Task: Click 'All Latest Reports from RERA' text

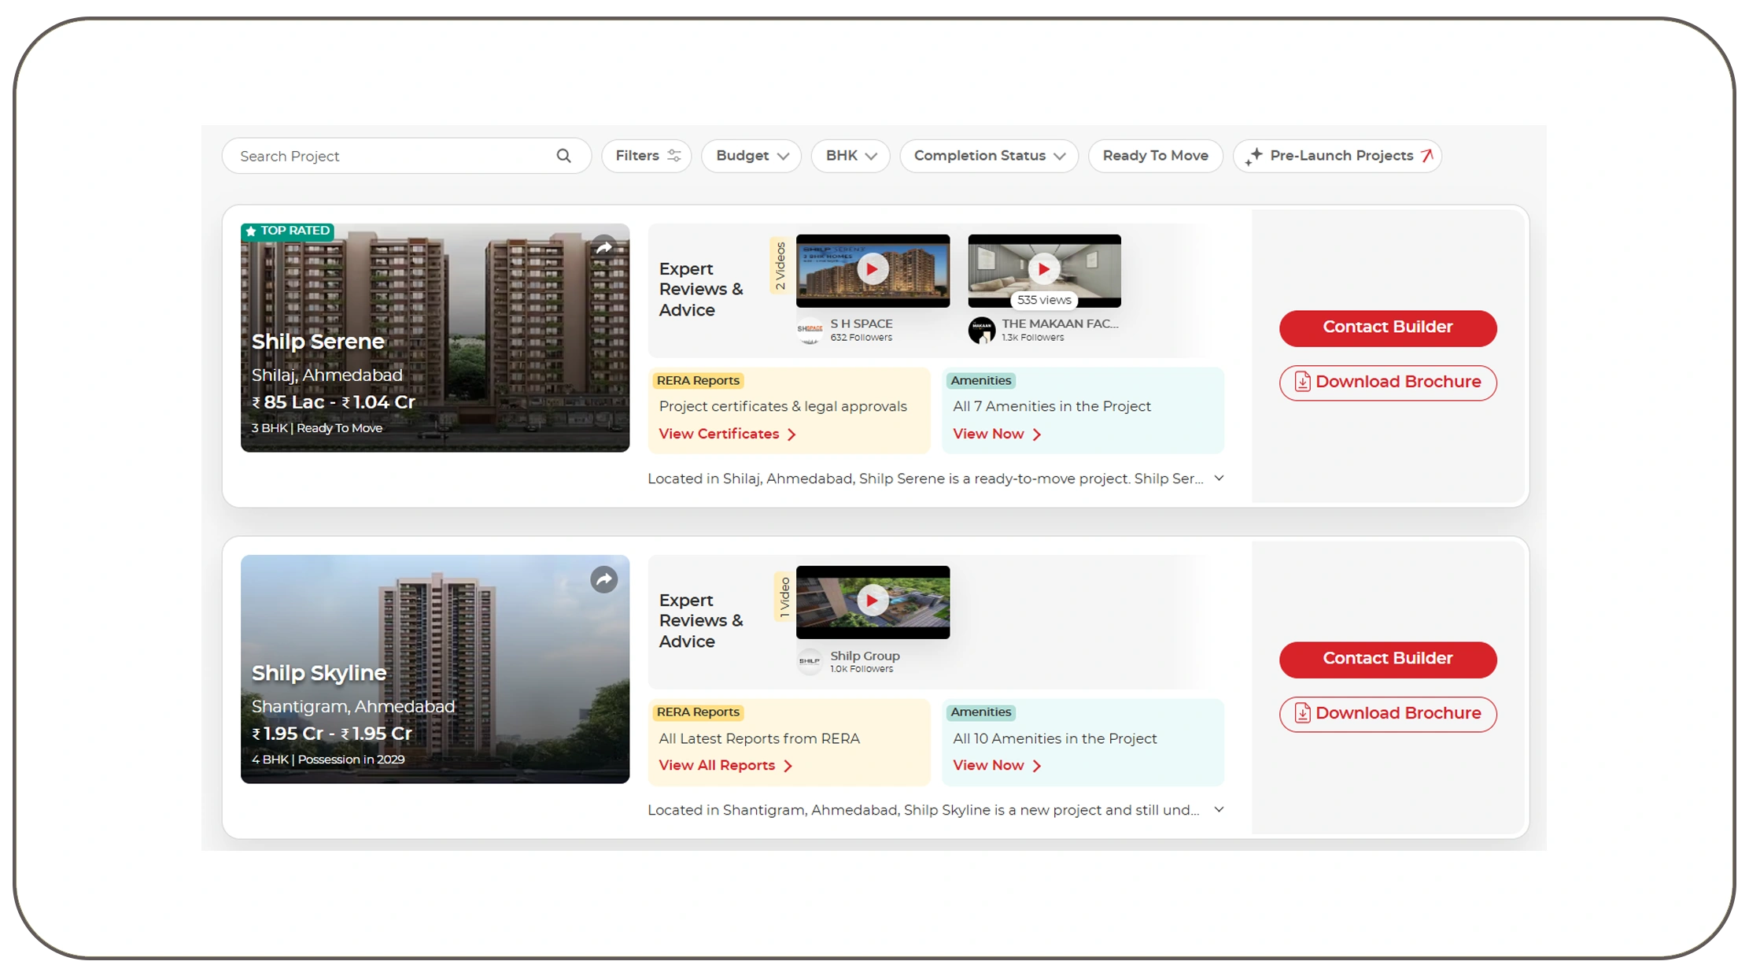Action: [759, 739]
